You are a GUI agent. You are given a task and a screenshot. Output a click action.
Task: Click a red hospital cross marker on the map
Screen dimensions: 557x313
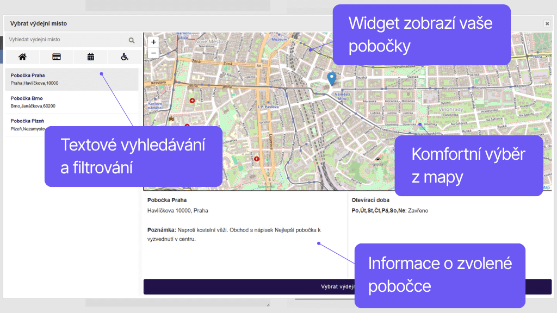191,100
